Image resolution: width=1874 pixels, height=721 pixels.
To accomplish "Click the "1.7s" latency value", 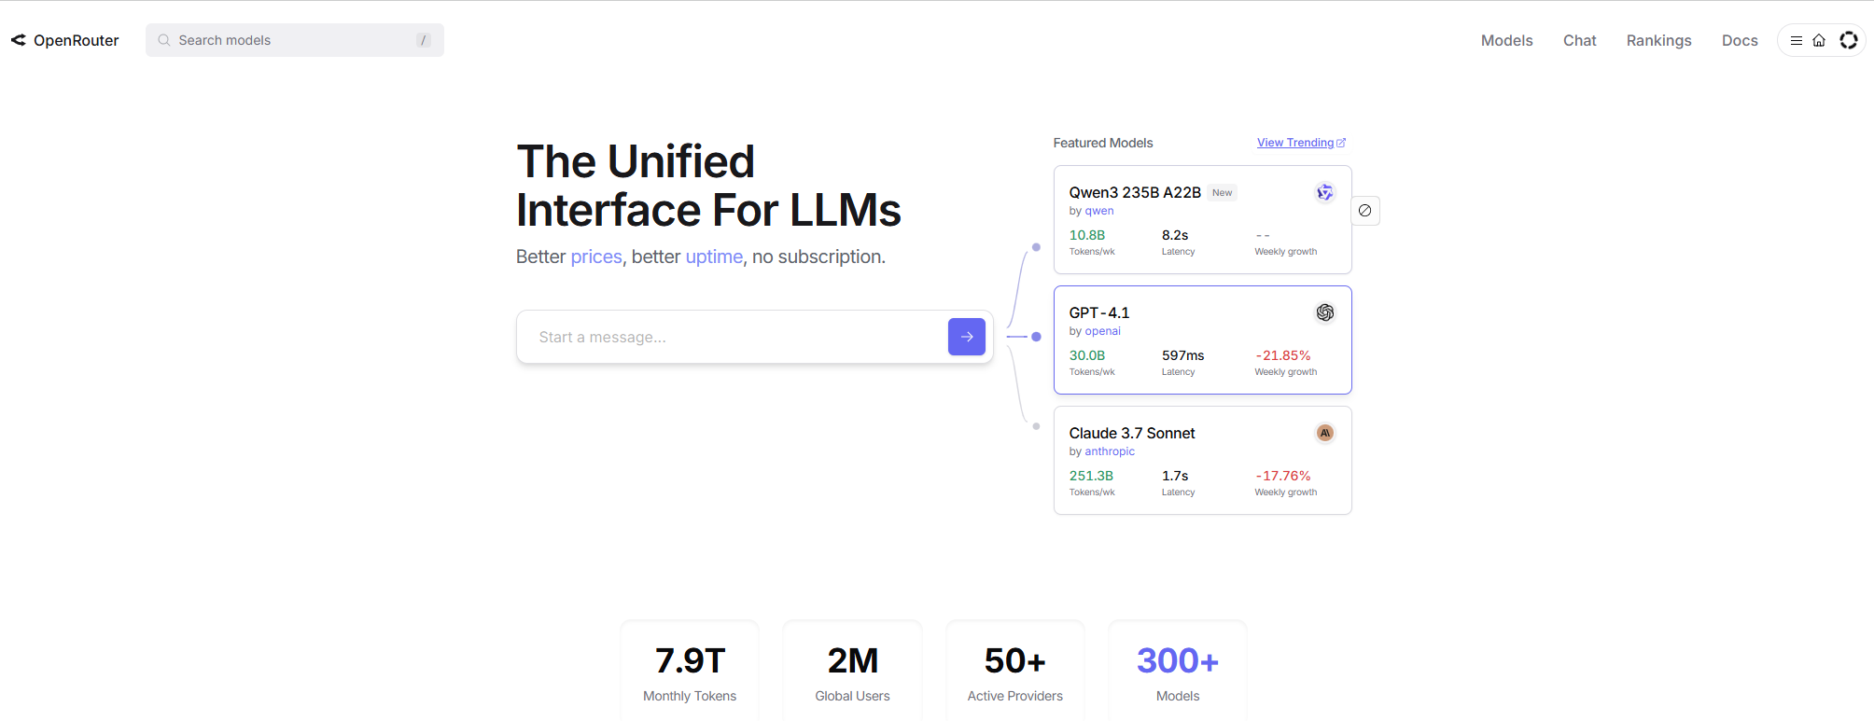I will [x=1175, y=476].
